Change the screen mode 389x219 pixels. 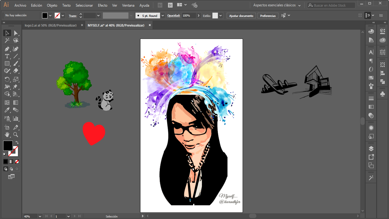[11, 177]
